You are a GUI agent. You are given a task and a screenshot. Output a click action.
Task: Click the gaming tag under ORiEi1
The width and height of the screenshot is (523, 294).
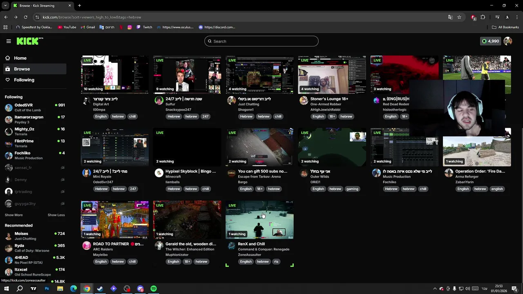click(352, 189)
